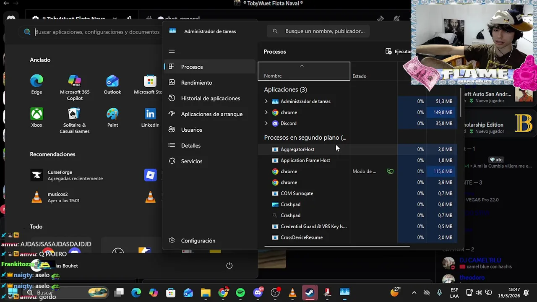Go to the Usuarios page

tap(210, 130)
